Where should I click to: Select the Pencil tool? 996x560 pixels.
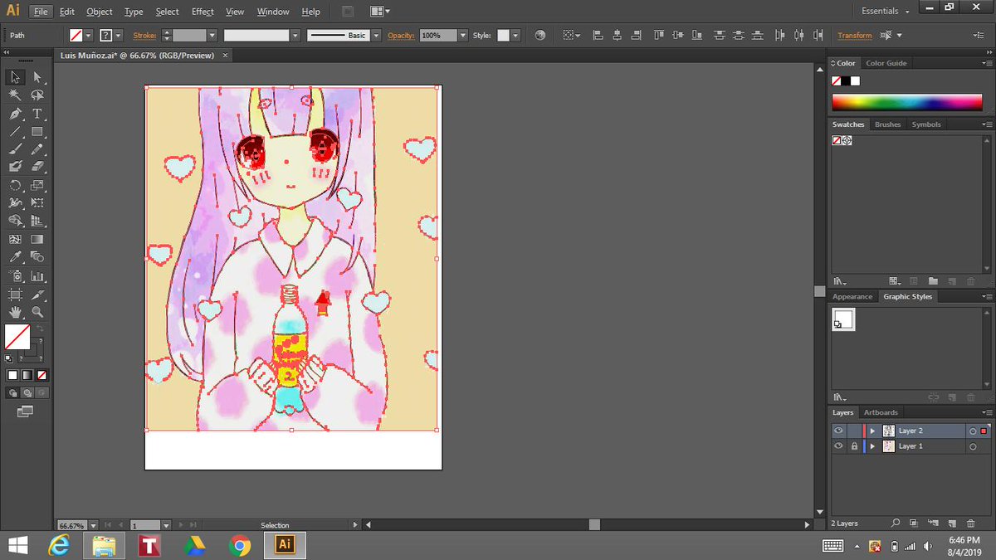click(37, 149)
